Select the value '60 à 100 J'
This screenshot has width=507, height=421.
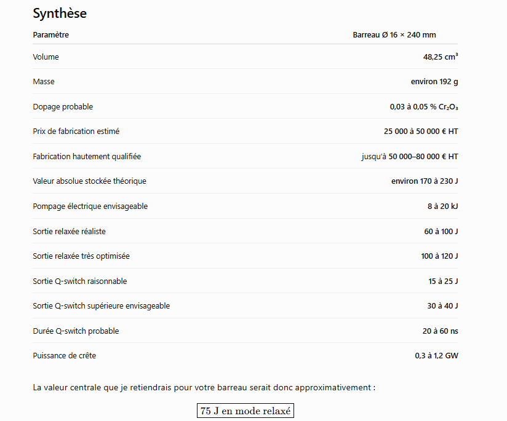(441, 232)
